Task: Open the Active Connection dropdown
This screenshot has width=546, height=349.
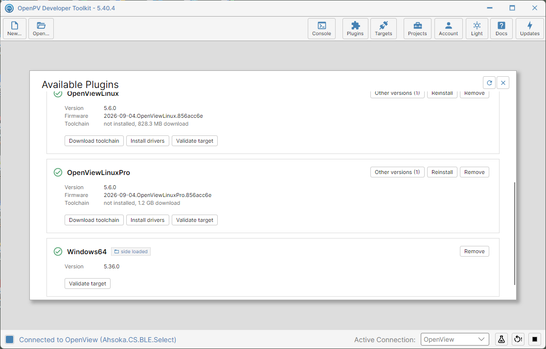Action: coord(455,339)
